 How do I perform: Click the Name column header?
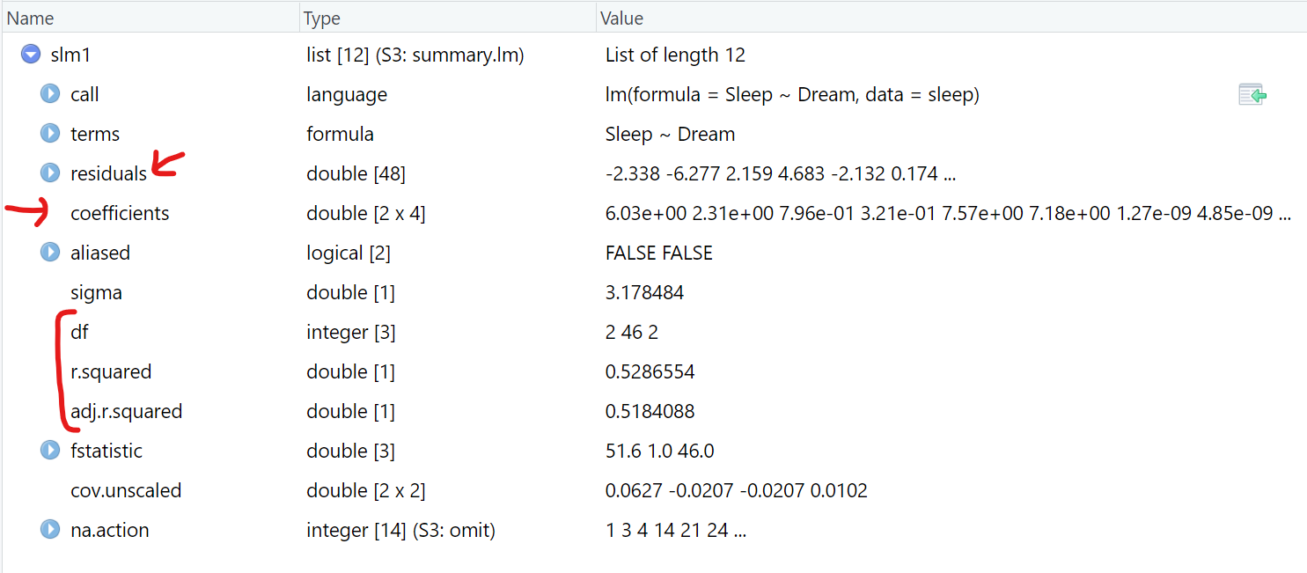point(31,18)
